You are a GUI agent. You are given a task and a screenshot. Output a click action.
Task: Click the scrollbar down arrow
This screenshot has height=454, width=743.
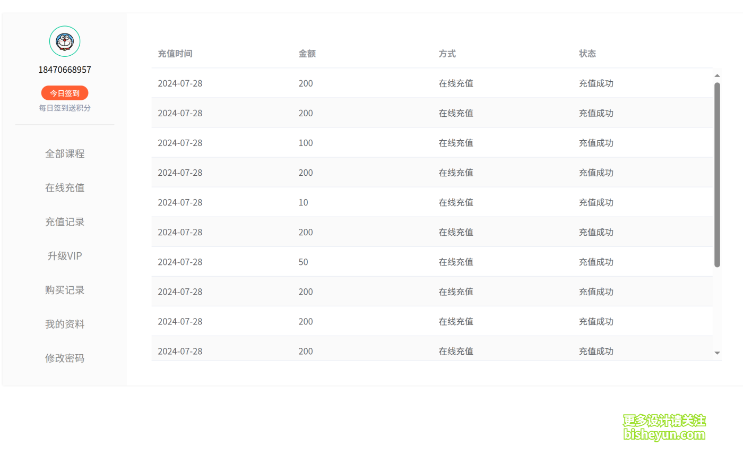[x=717, y=353]
